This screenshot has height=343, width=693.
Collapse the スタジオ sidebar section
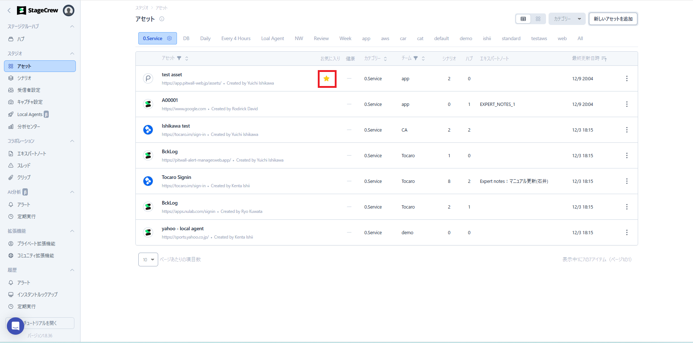72,53
